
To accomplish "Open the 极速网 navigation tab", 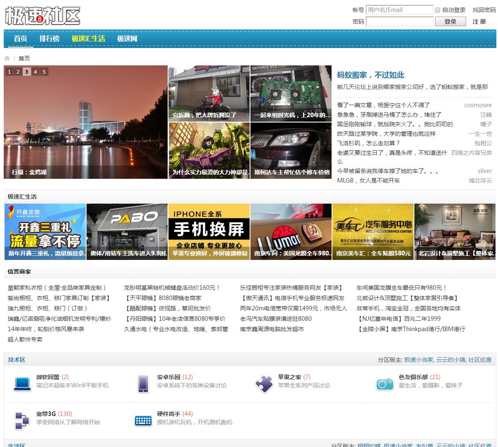I will pyautogui.click(x=127, y=38).
